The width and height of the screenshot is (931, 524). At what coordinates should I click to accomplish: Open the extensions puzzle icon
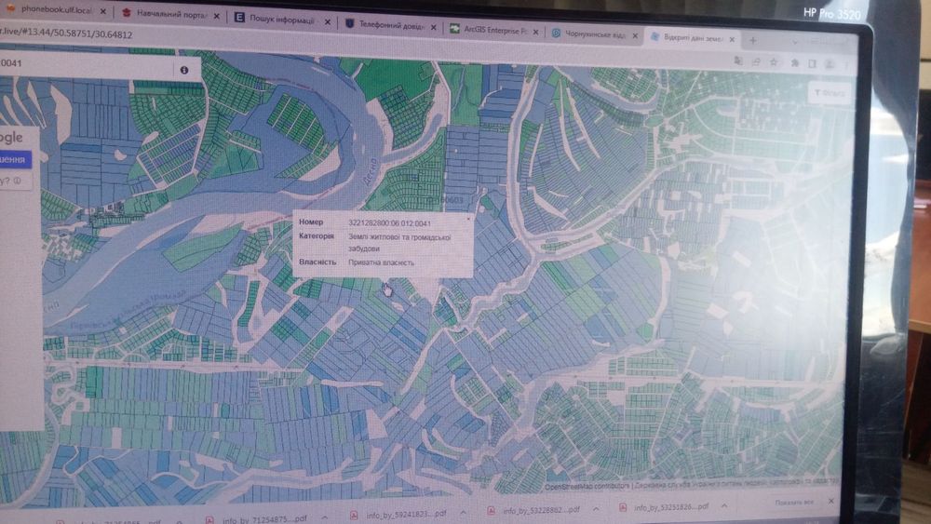tap(794, 63)
